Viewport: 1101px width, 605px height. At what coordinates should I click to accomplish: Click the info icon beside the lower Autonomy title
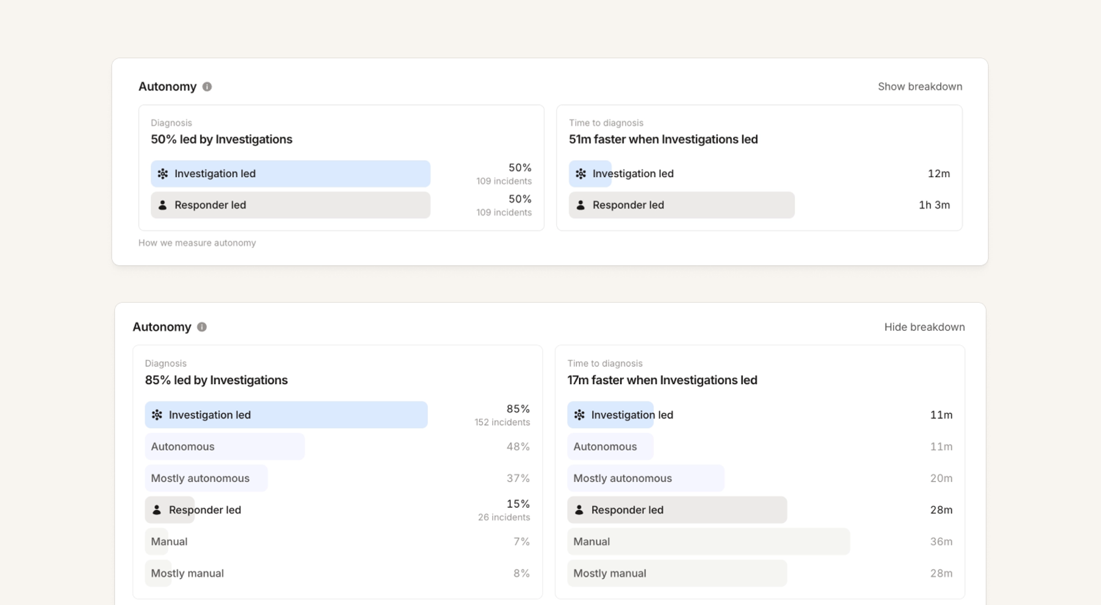click(x=202, y=327)
